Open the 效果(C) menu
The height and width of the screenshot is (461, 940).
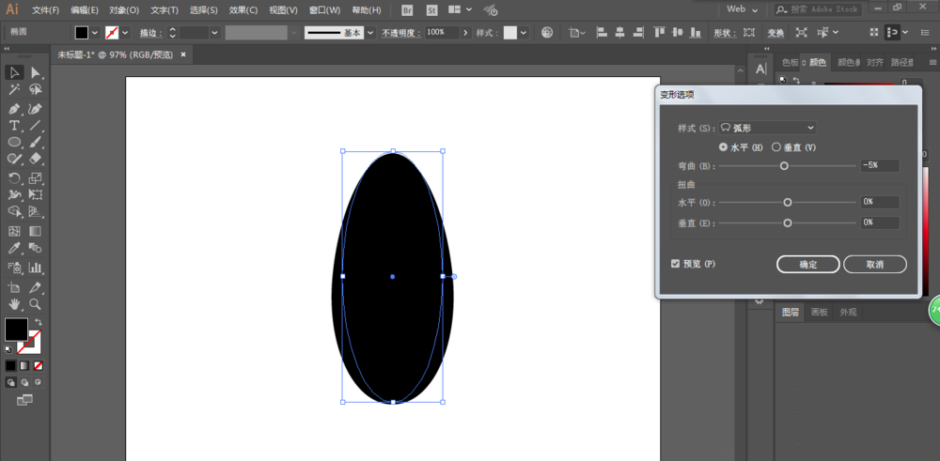(x=243, y=10)
